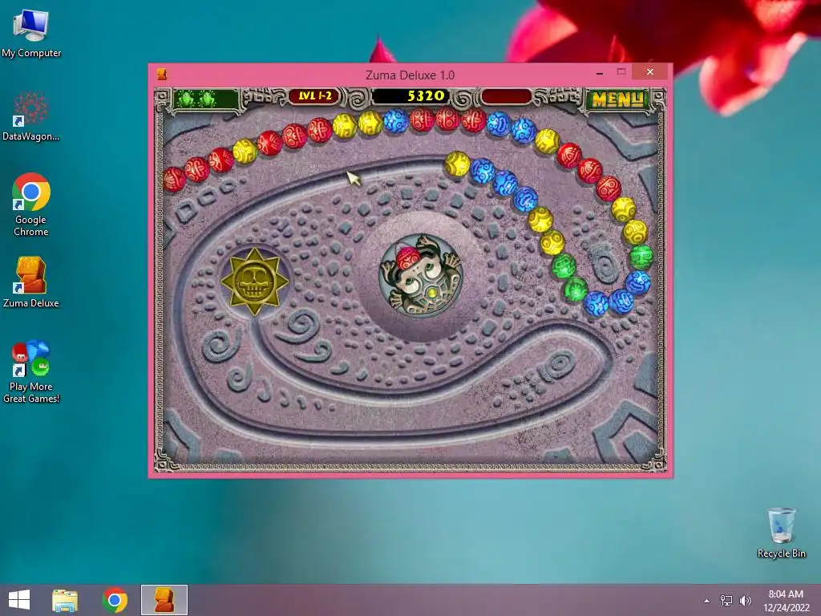Viewport: 821px width, 616px height.
Task: Open My Computer desktop icon
Action: pyautogui.click(x=31, y=33)
